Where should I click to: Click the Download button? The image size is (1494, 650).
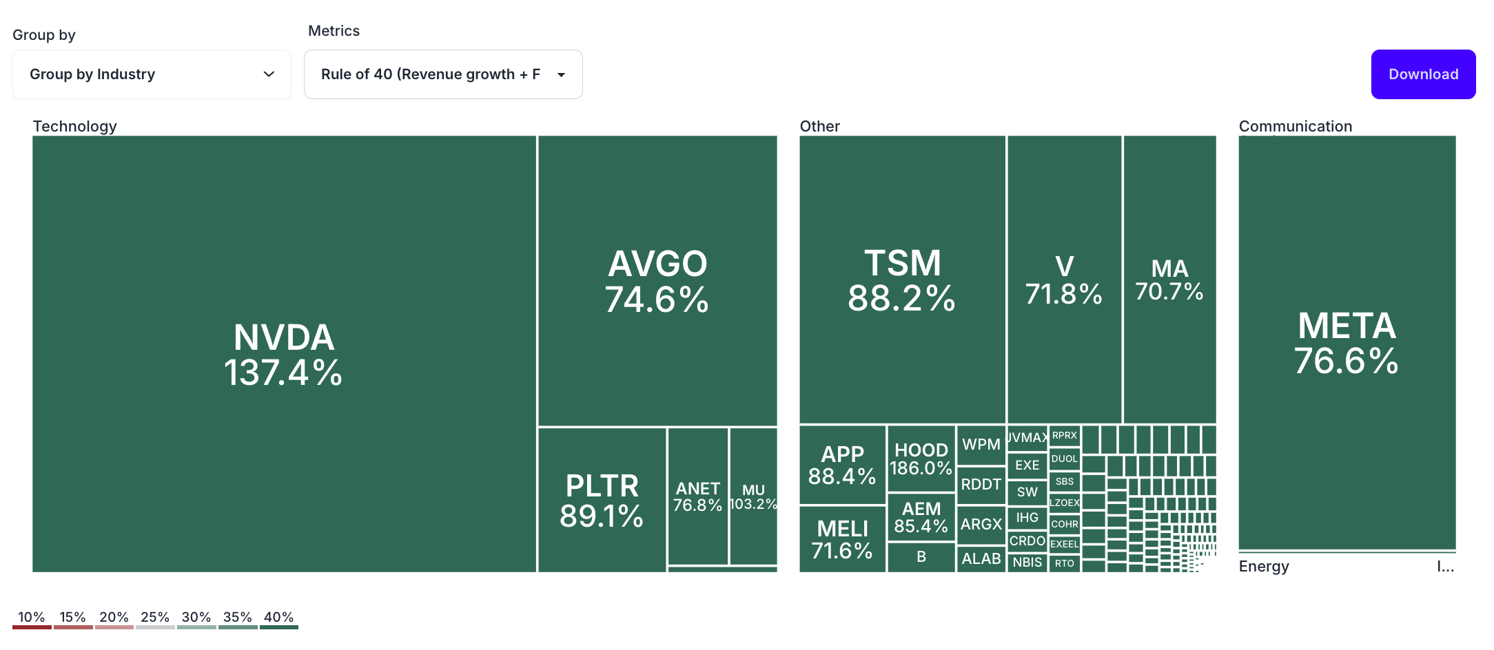(1422, 74)
